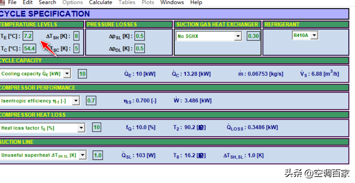Screen dimensions: 355x183
Task: Edit the subcooling ΔTSC field 5
Action: point(76,48)
